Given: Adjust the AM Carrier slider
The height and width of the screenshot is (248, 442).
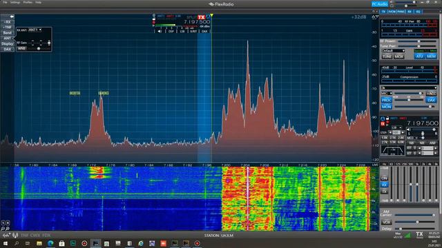Looking at the screenshot, I should click(x=415, y=215).
